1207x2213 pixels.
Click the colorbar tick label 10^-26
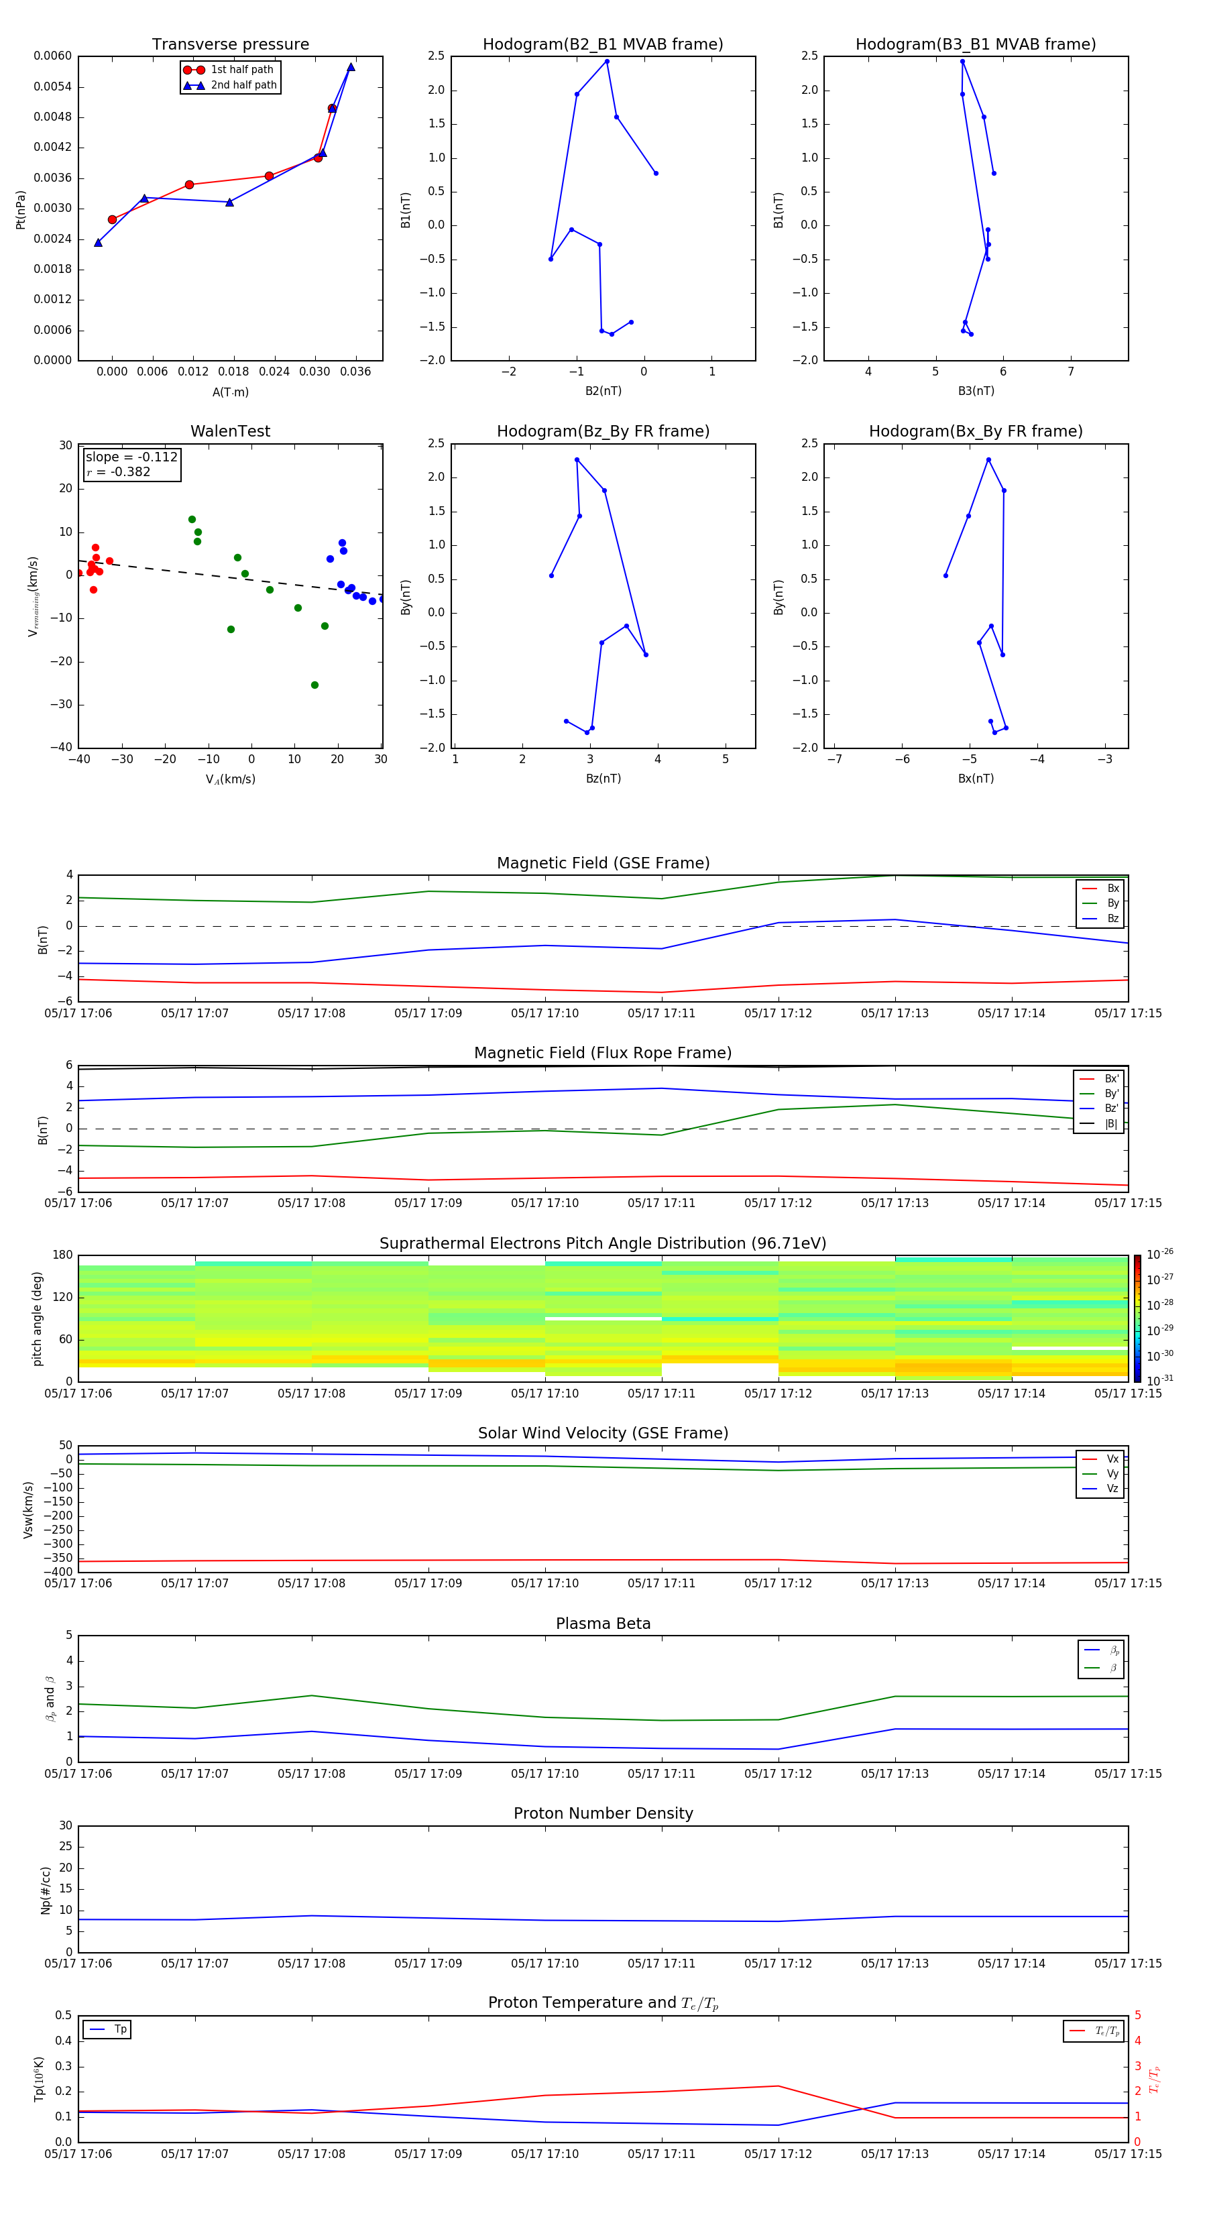click(1160, 1254)
